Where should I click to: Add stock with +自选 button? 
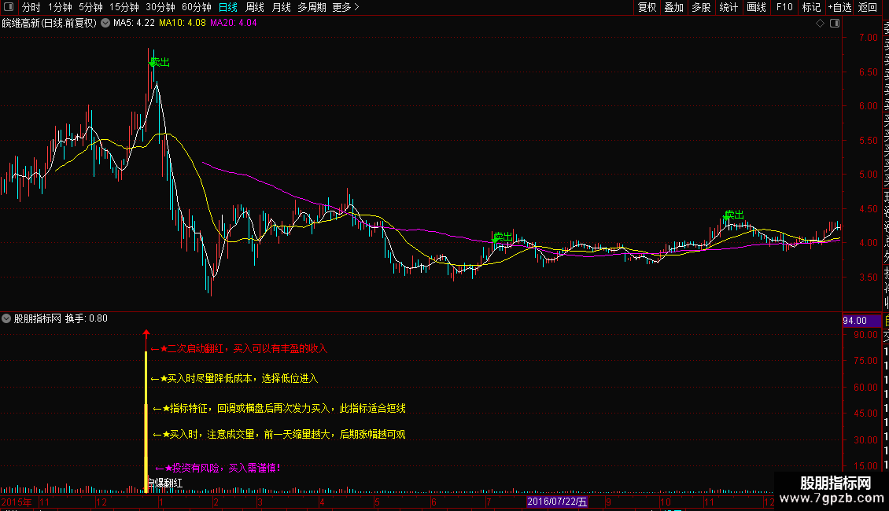[x=839, y=7]
